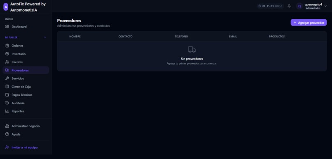
Task: Open notifications bell icon
Action: [x=289, y=6]
